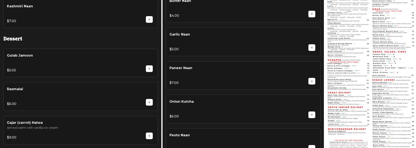The image size is (416, 148).
Task: Click the Gajar (carrot) Halwa title
Action: click(25, 123)
